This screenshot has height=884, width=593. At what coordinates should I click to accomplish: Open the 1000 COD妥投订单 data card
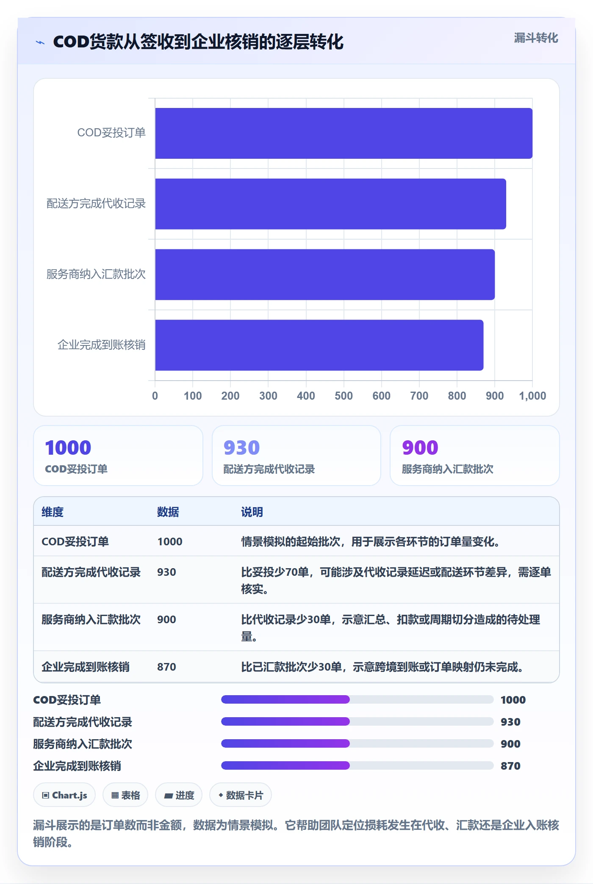point(118,456)
